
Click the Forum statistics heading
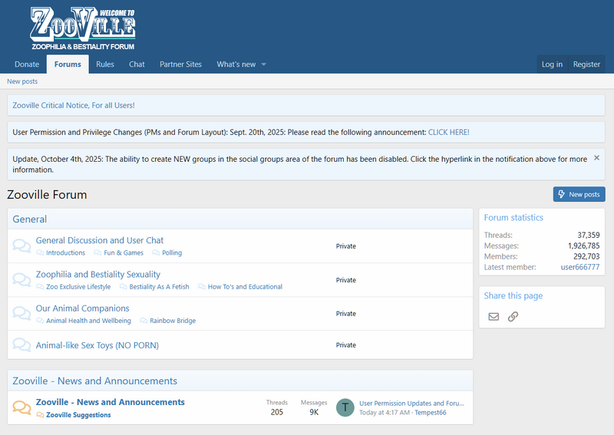point(513,218)
